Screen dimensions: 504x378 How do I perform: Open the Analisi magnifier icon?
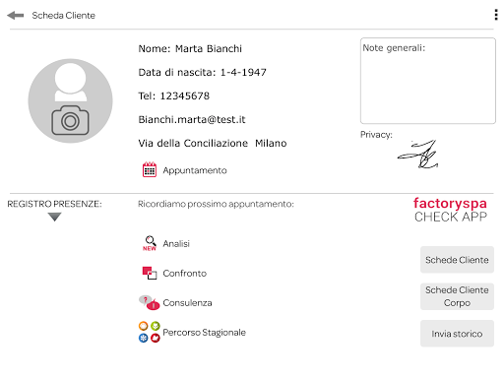(150, 243)
